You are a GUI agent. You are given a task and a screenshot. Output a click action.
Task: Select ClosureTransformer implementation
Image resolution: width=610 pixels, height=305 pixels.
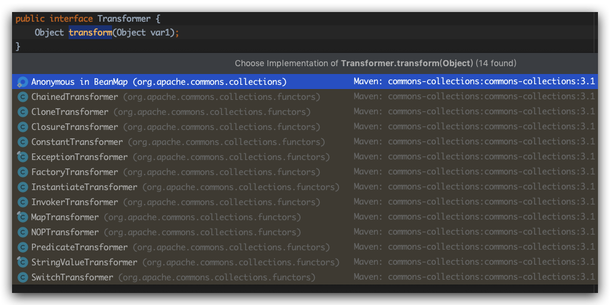click(x=75, y=127)
